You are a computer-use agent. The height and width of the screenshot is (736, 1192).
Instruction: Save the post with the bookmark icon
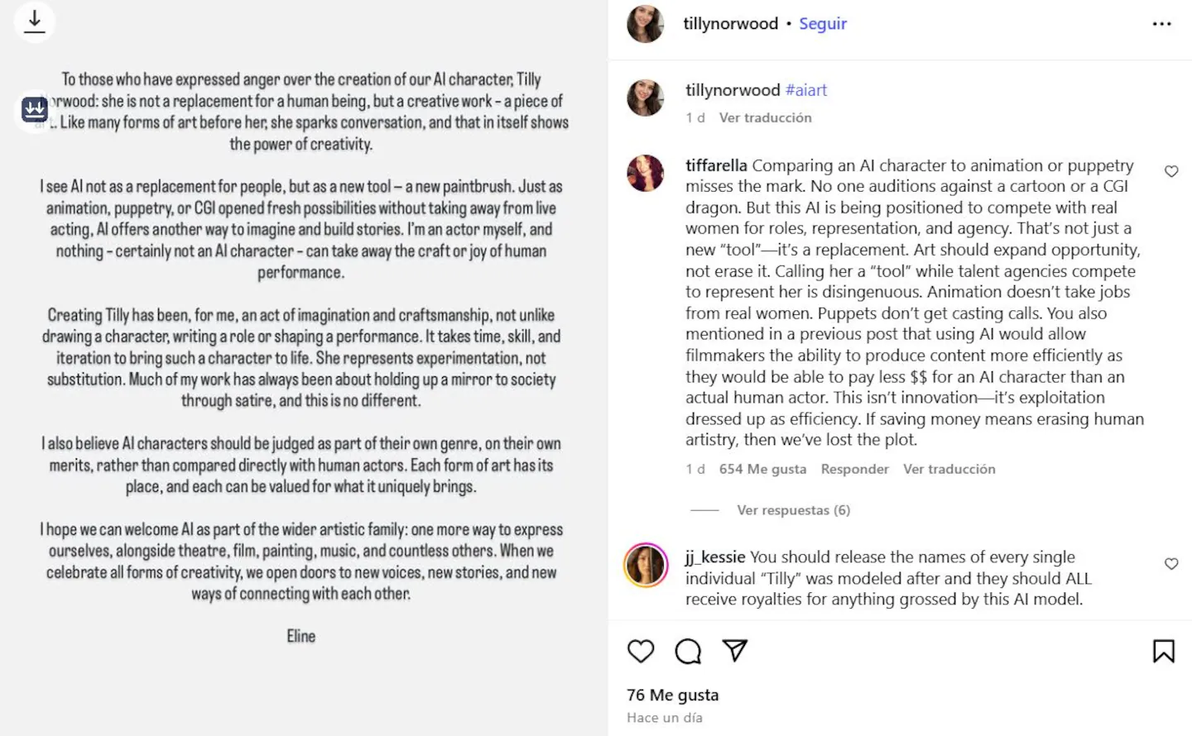coord(1163,651)
